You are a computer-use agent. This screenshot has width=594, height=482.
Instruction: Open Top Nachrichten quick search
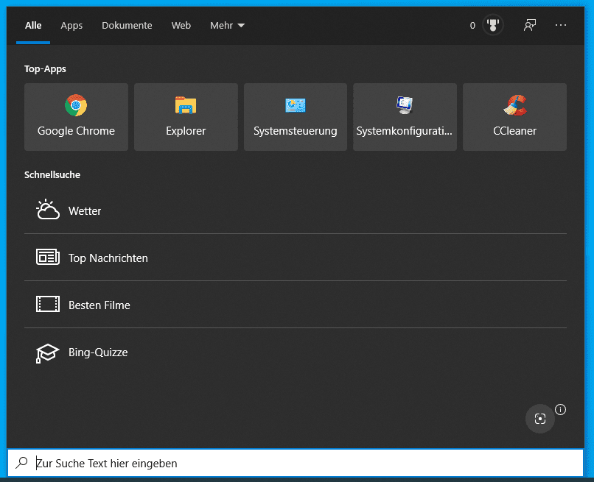[296, 258]
